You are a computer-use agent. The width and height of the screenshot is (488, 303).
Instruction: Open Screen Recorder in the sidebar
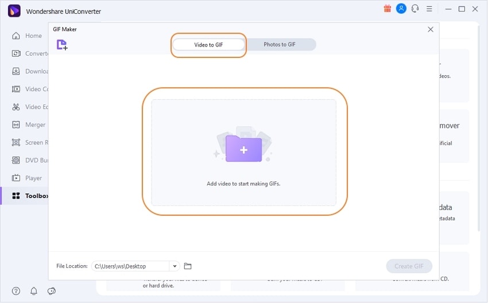(29, 142)
